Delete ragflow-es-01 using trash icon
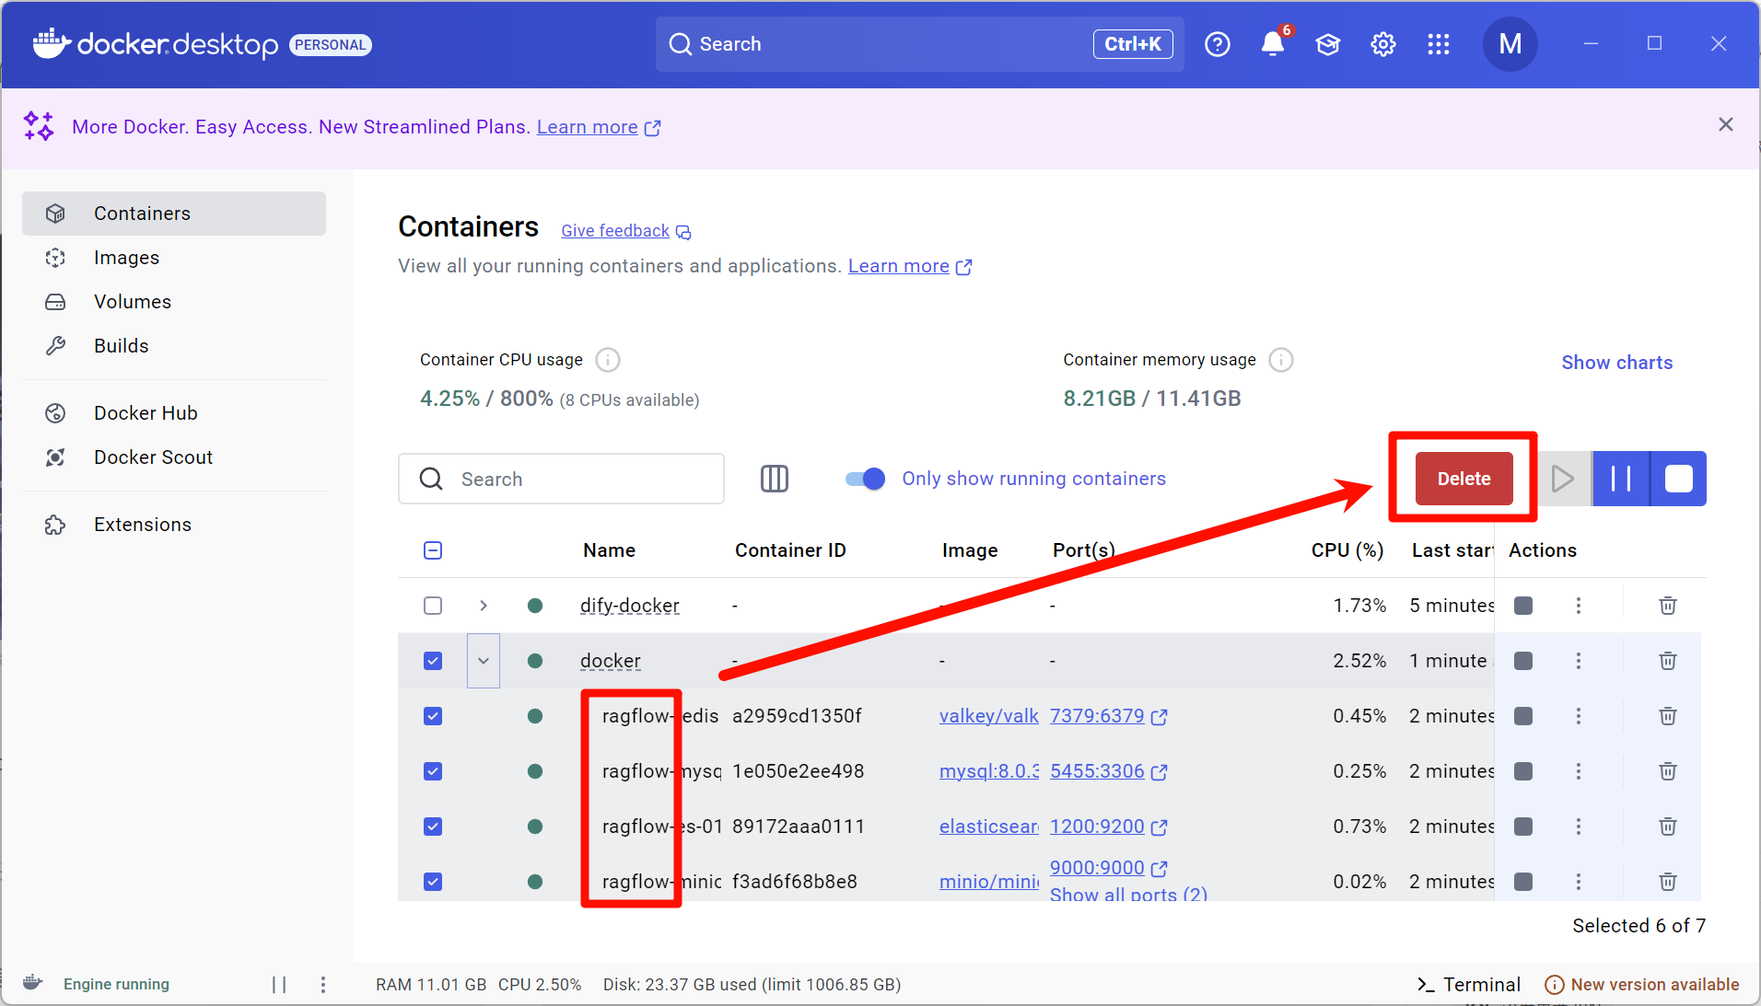The height and width of the screenshot is (1006, 1761). coord(1668,827)
